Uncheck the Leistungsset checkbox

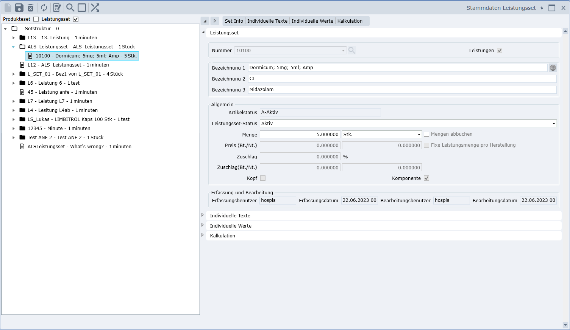76,19
